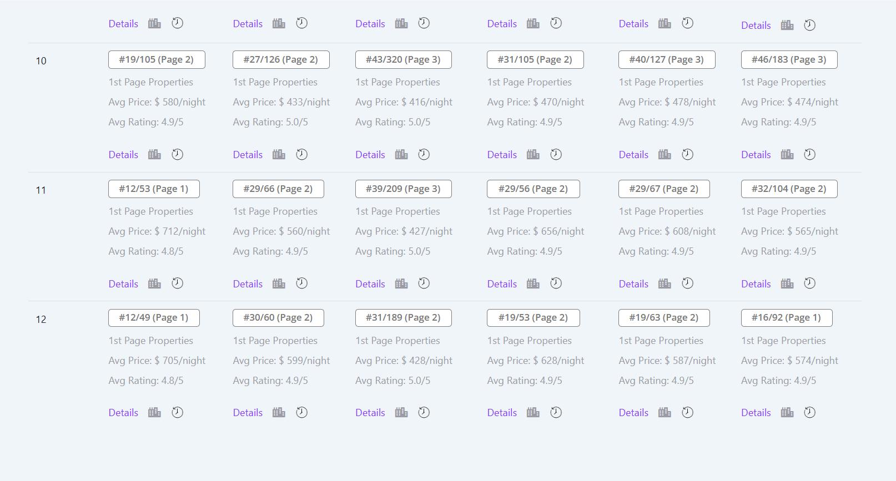Click the building icon in the #43/320 (Page 3) cell
The width and height of the screenshot is (896, 481).
point(401,154)
